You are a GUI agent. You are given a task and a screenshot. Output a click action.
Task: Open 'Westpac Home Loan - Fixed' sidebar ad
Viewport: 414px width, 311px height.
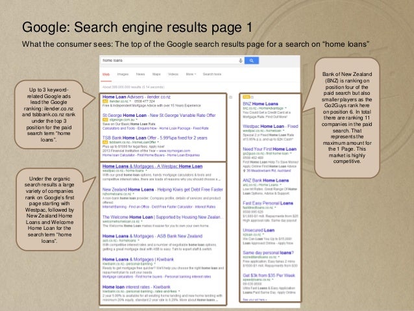click(271, 127)
